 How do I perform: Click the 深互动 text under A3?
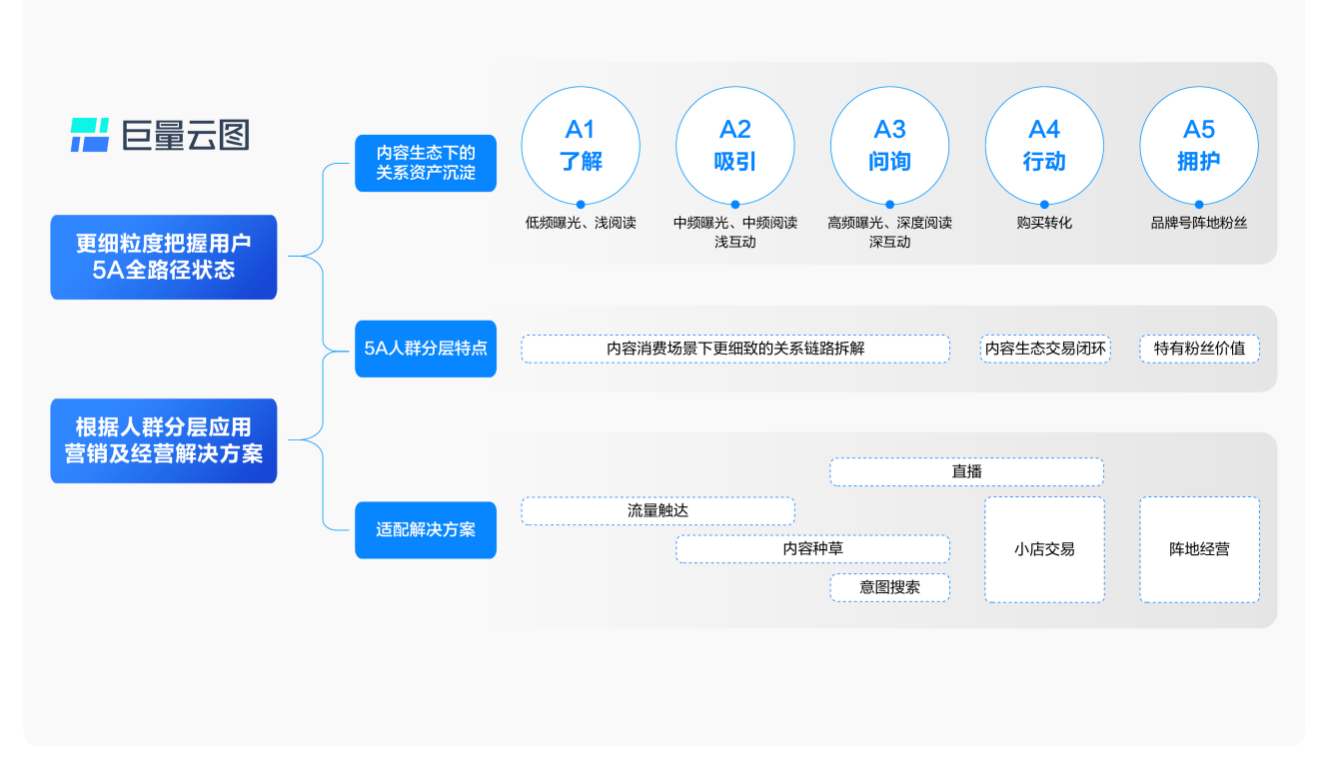pyautogui.click(x=890, y=242)
